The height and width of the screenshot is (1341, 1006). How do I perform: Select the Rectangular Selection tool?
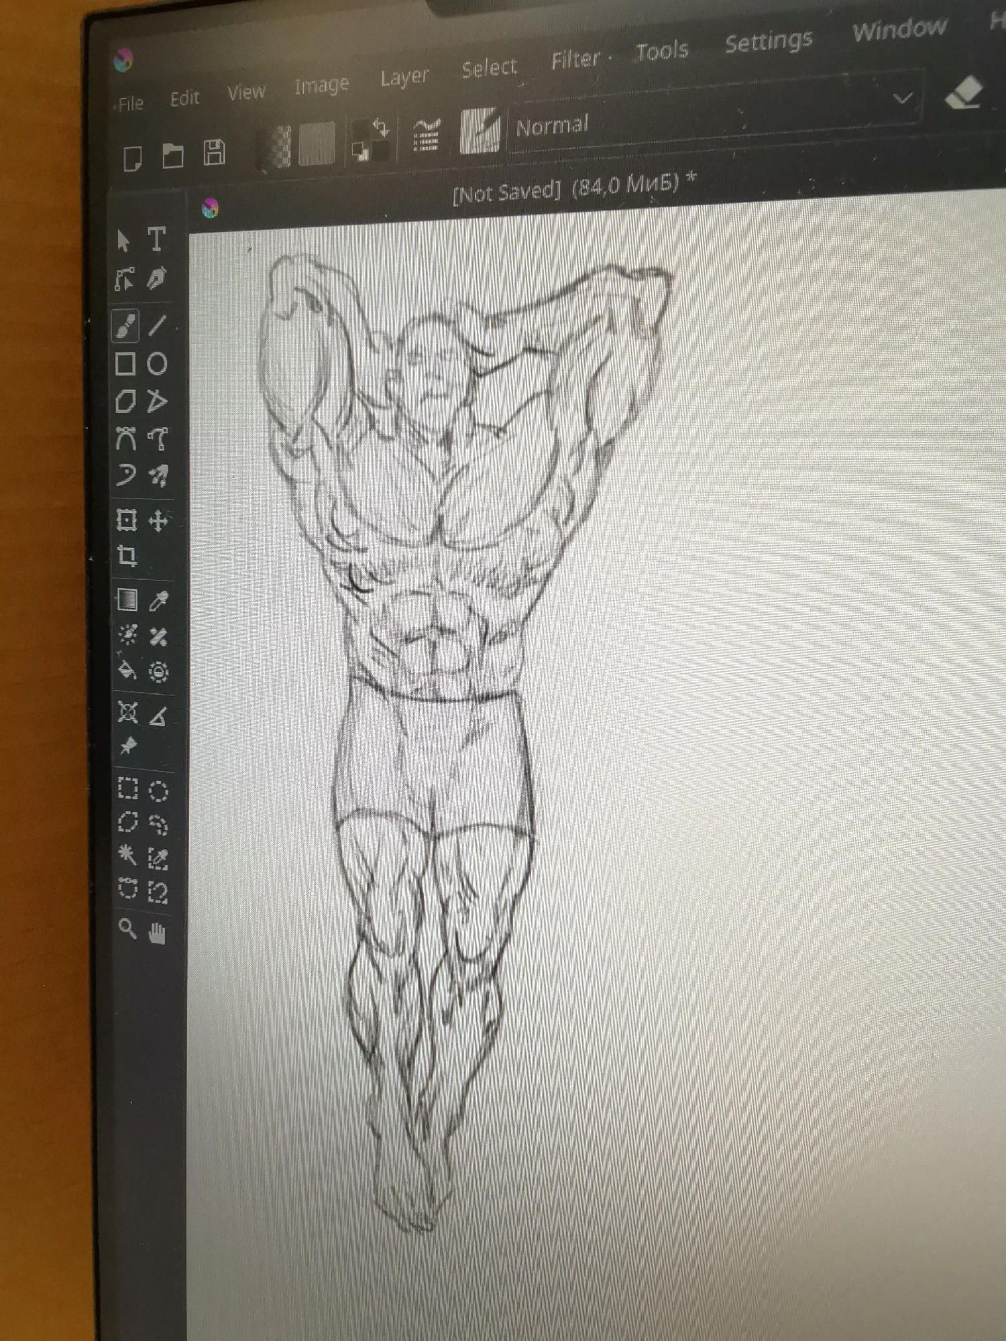click(128, 789)
